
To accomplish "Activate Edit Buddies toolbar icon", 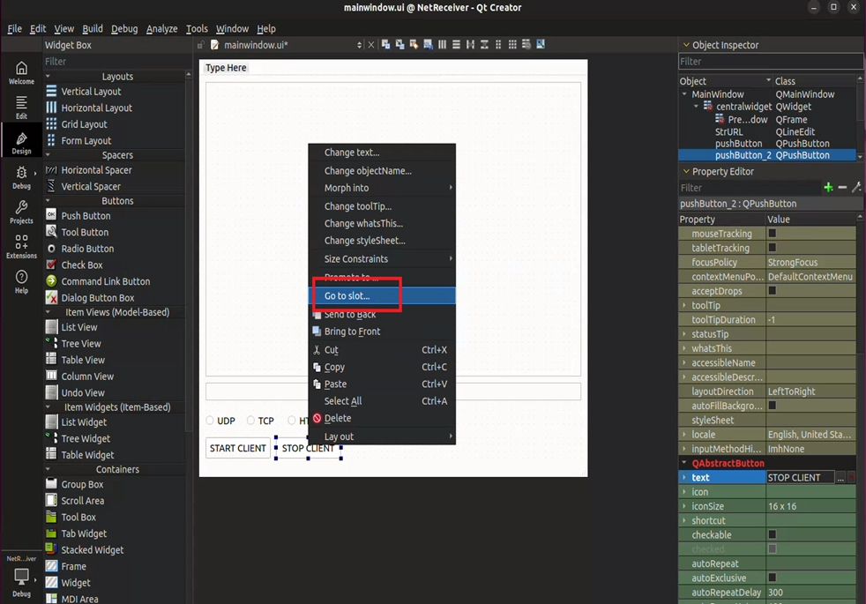I will click(414, 45).
